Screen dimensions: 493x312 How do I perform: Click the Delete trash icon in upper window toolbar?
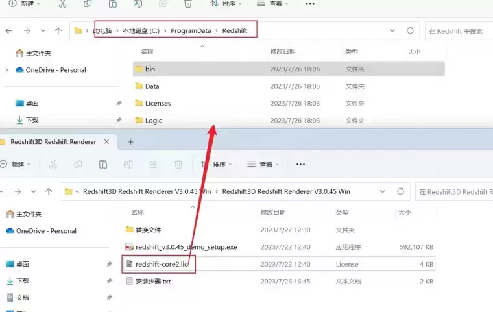click(x=187, y=4)
